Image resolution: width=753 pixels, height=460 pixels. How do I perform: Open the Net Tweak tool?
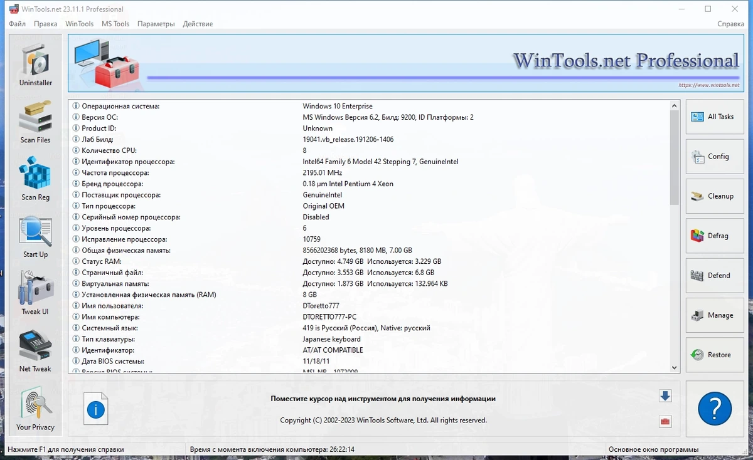coord(36,350)
